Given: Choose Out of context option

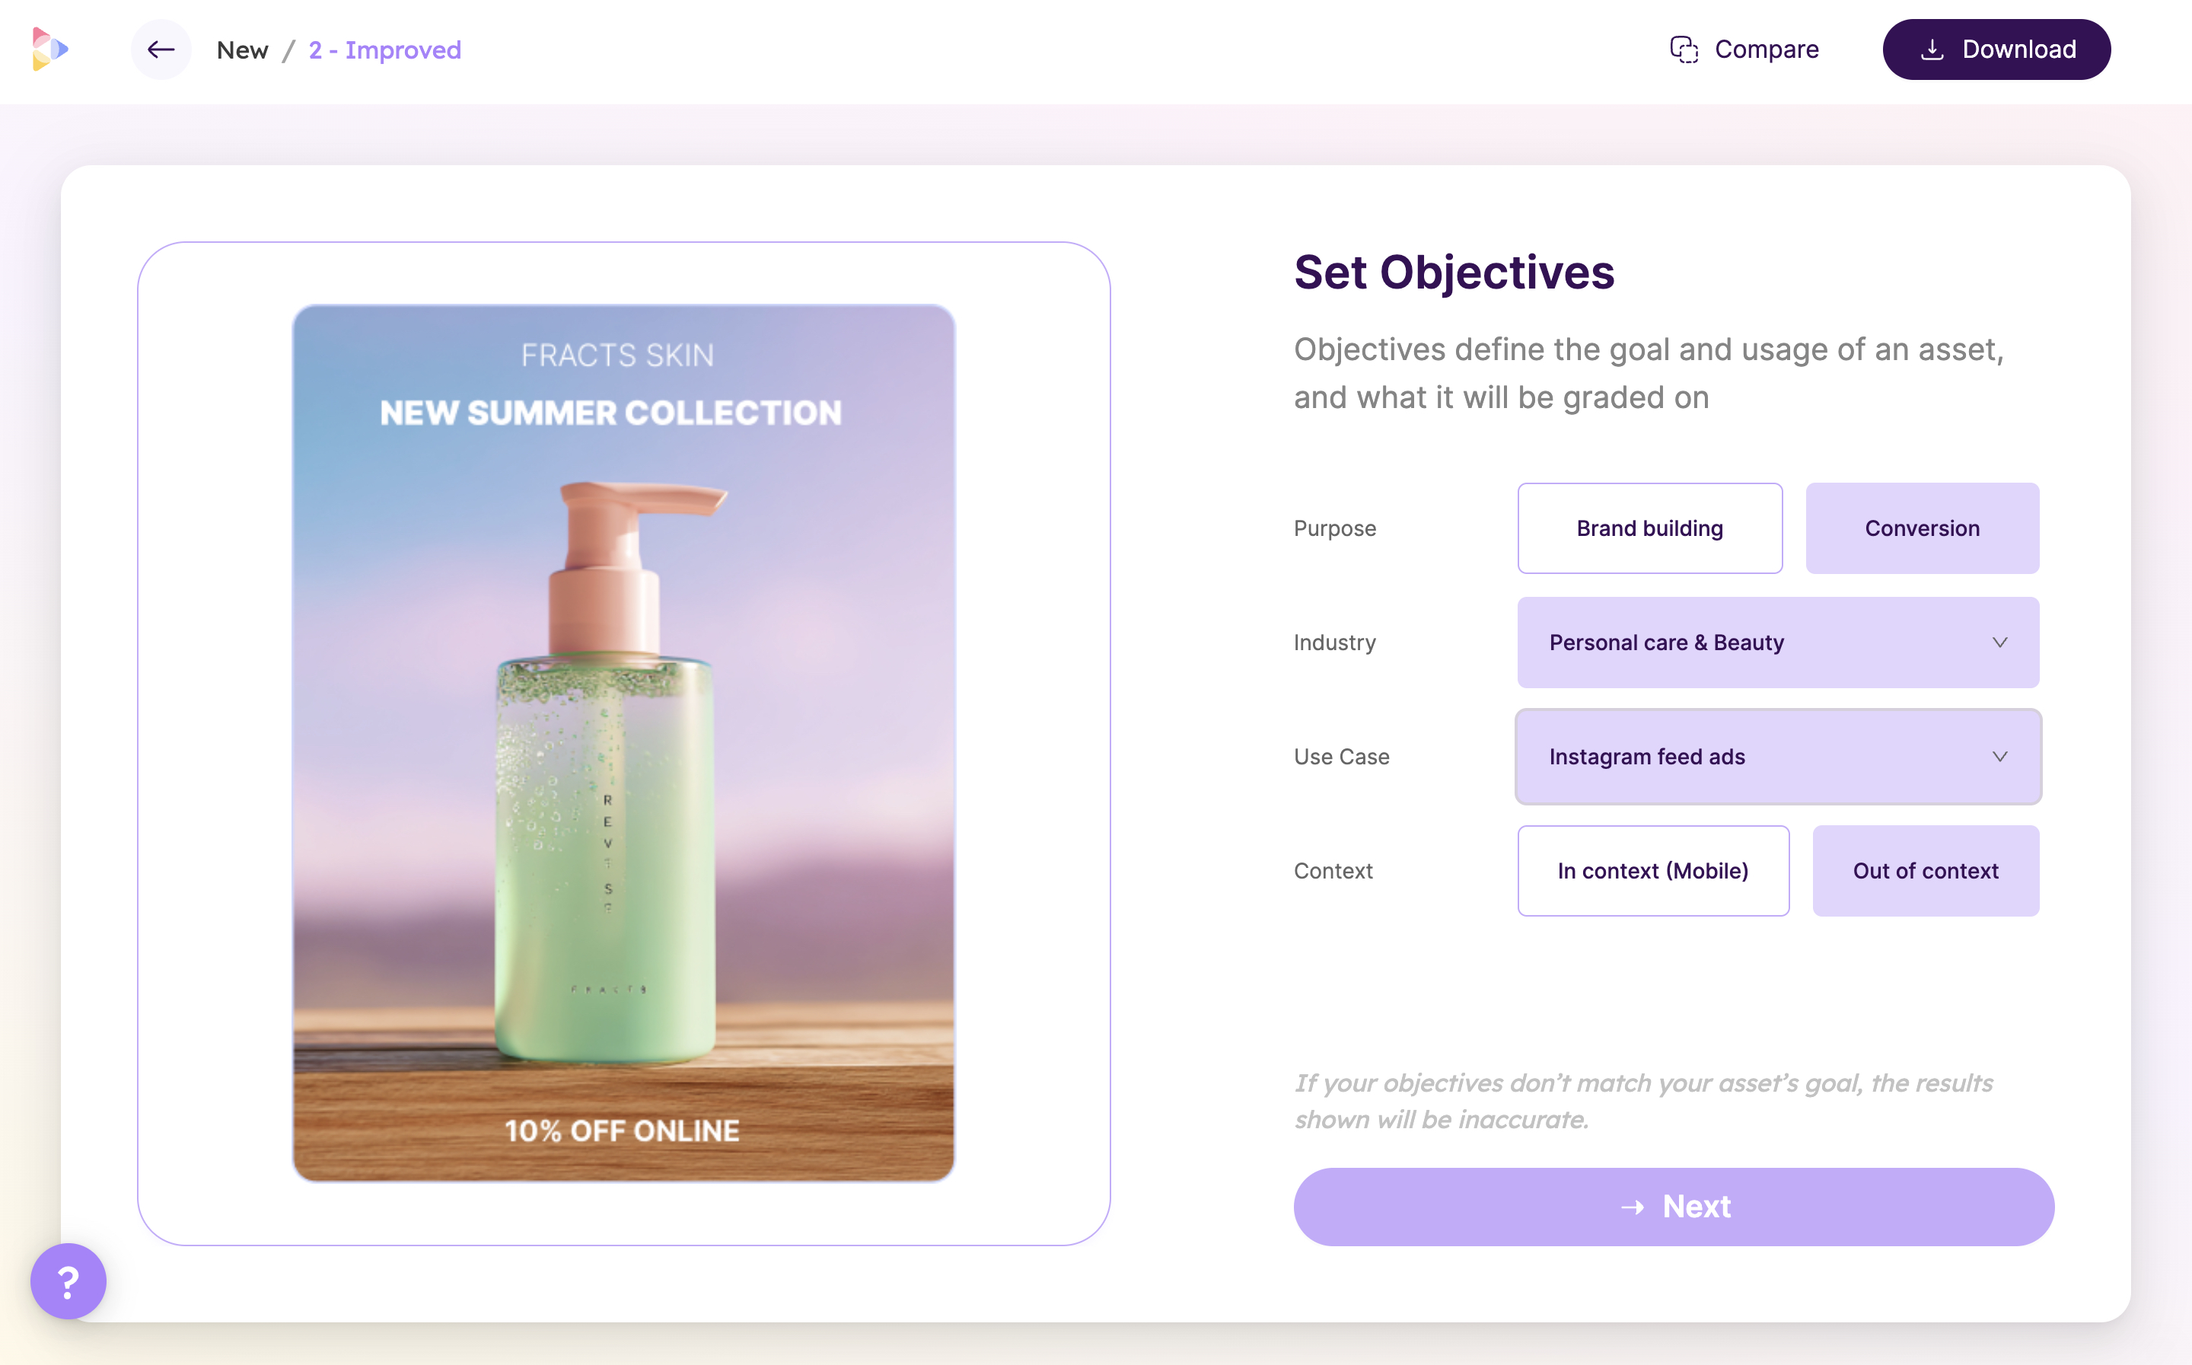Looking at the screenshot, I should coord(1925,871).
